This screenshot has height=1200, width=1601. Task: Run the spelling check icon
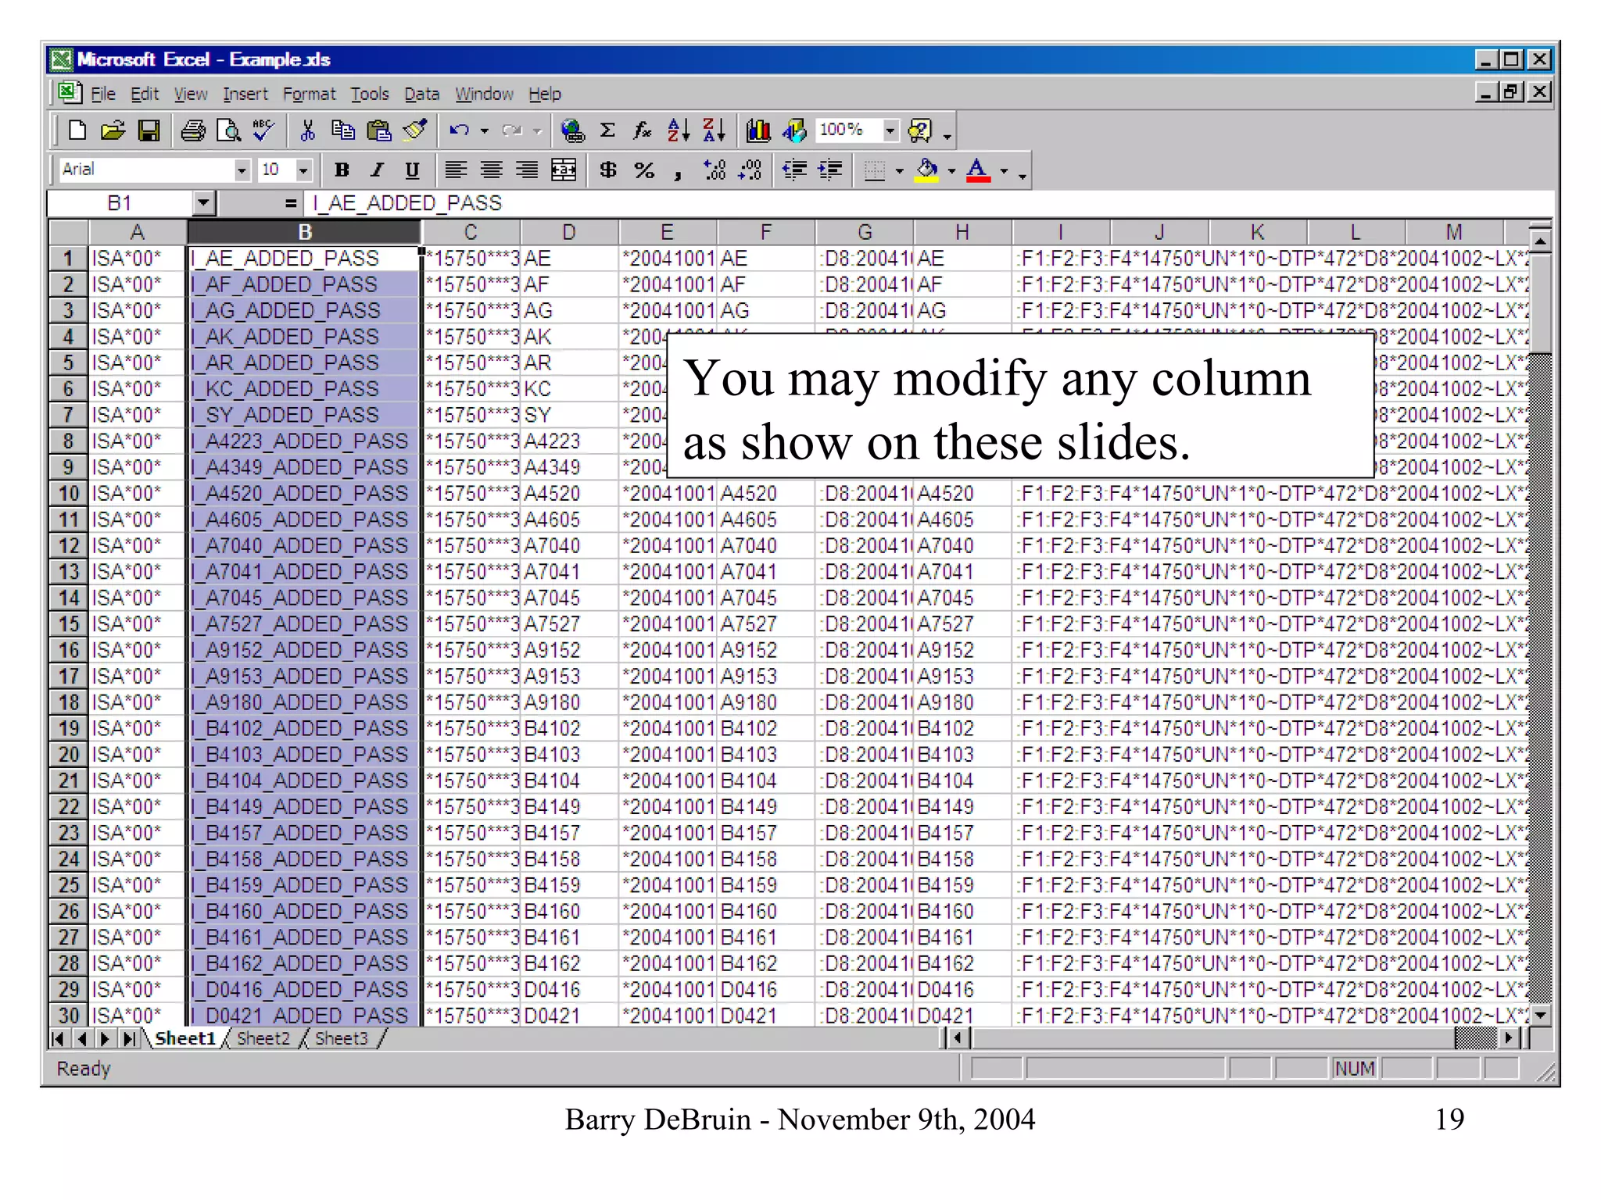tap(263, 130)
